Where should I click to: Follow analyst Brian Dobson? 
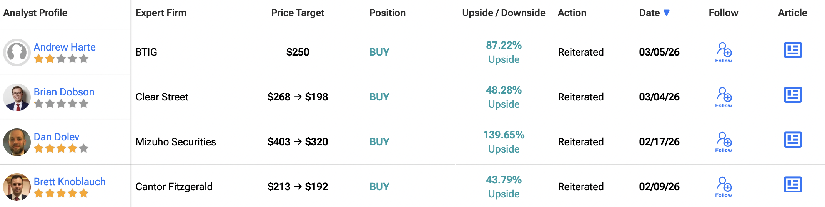tap(724, 97)
